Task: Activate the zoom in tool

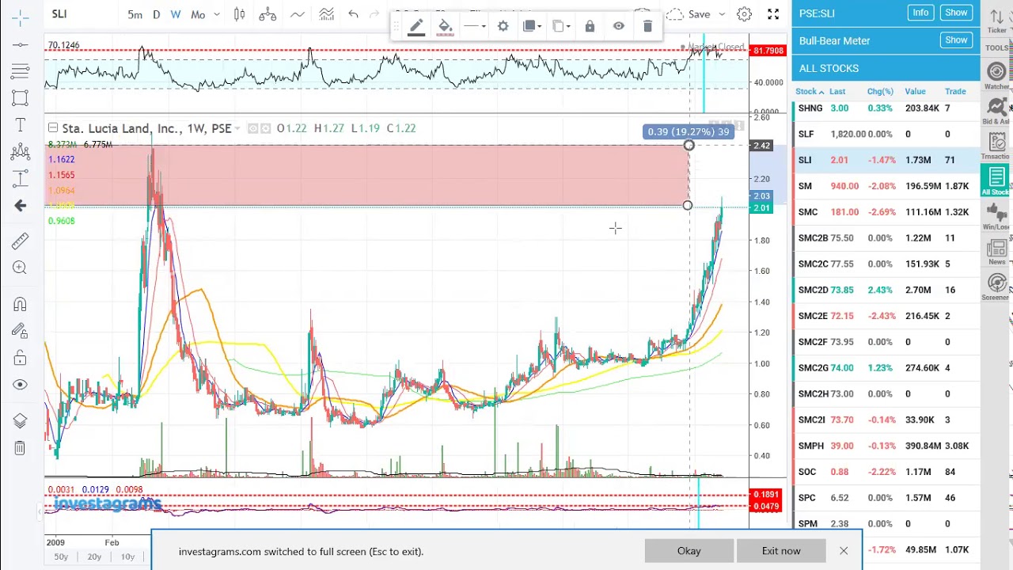Action: pyautogui.click(x=21, y=268)
